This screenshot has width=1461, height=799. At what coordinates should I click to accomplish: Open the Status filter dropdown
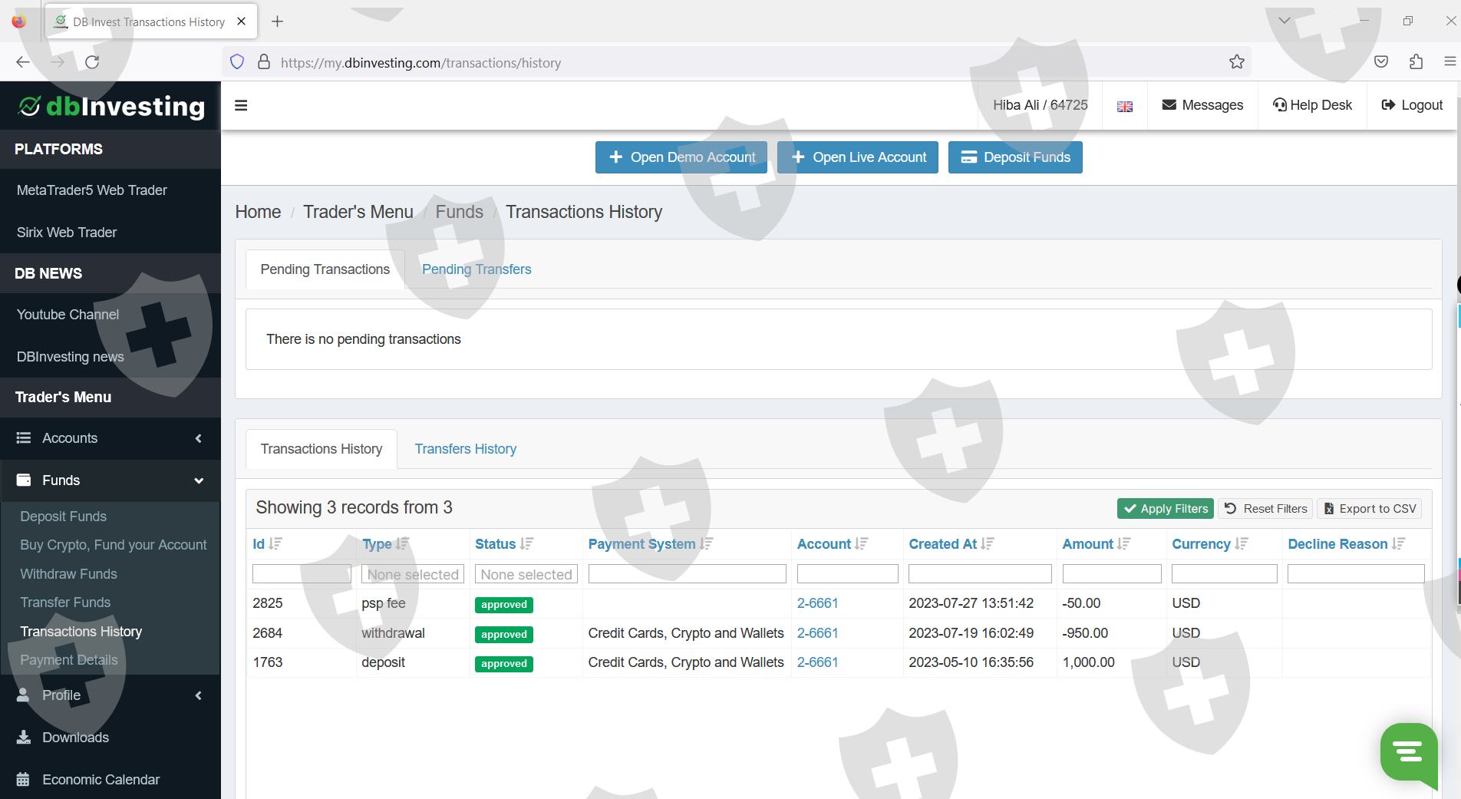tap(526, 574)
